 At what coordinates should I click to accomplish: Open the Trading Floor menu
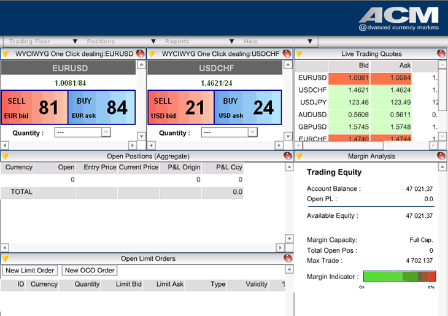(42, 42)
